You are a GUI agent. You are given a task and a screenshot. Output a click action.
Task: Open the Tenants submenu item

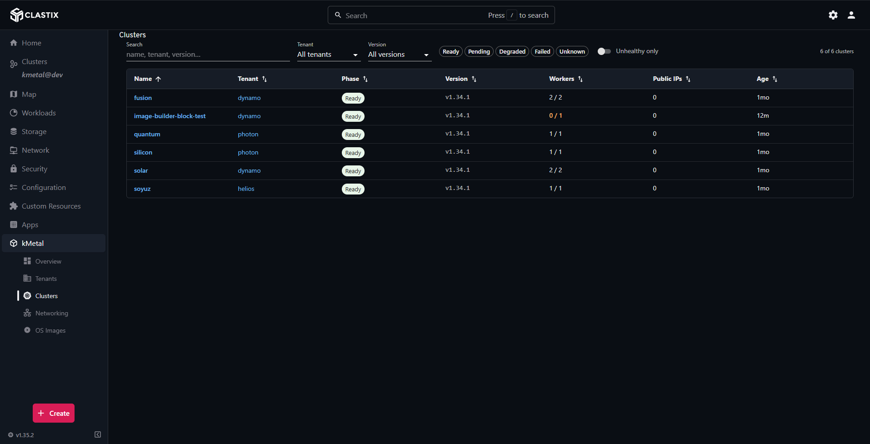coord(46,279)
